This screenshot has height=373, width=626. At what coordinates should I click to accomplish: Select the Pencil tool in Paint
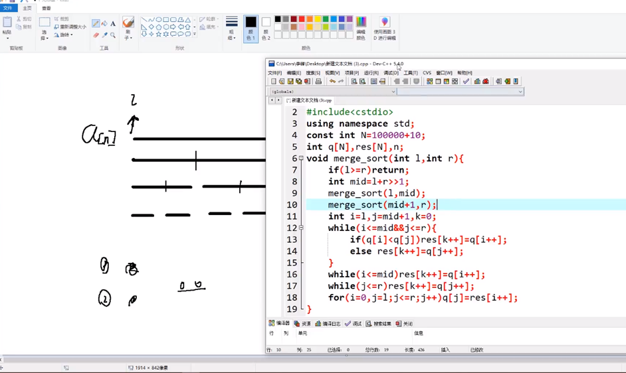tap(96, 23)
